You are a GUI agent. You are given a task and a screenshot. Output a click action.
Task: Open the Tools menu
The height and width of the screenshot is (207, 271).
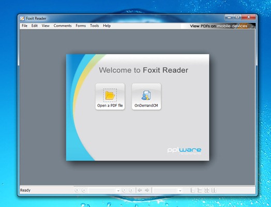94,26
